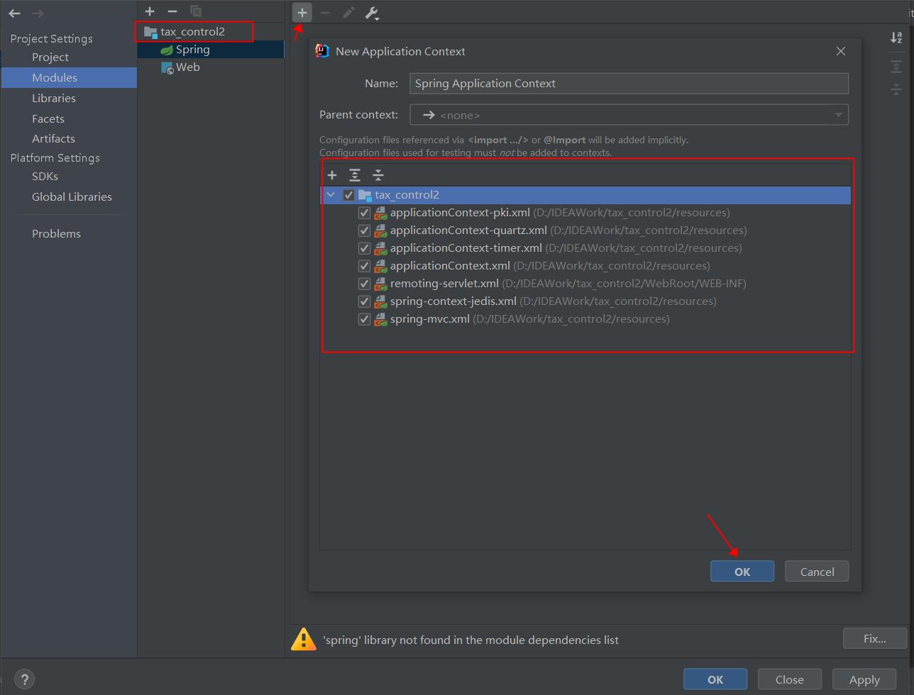Cancel the New Application Context dialog
Image resolution: width=914 pixels, height=695 pixels.
click(817, 572)
